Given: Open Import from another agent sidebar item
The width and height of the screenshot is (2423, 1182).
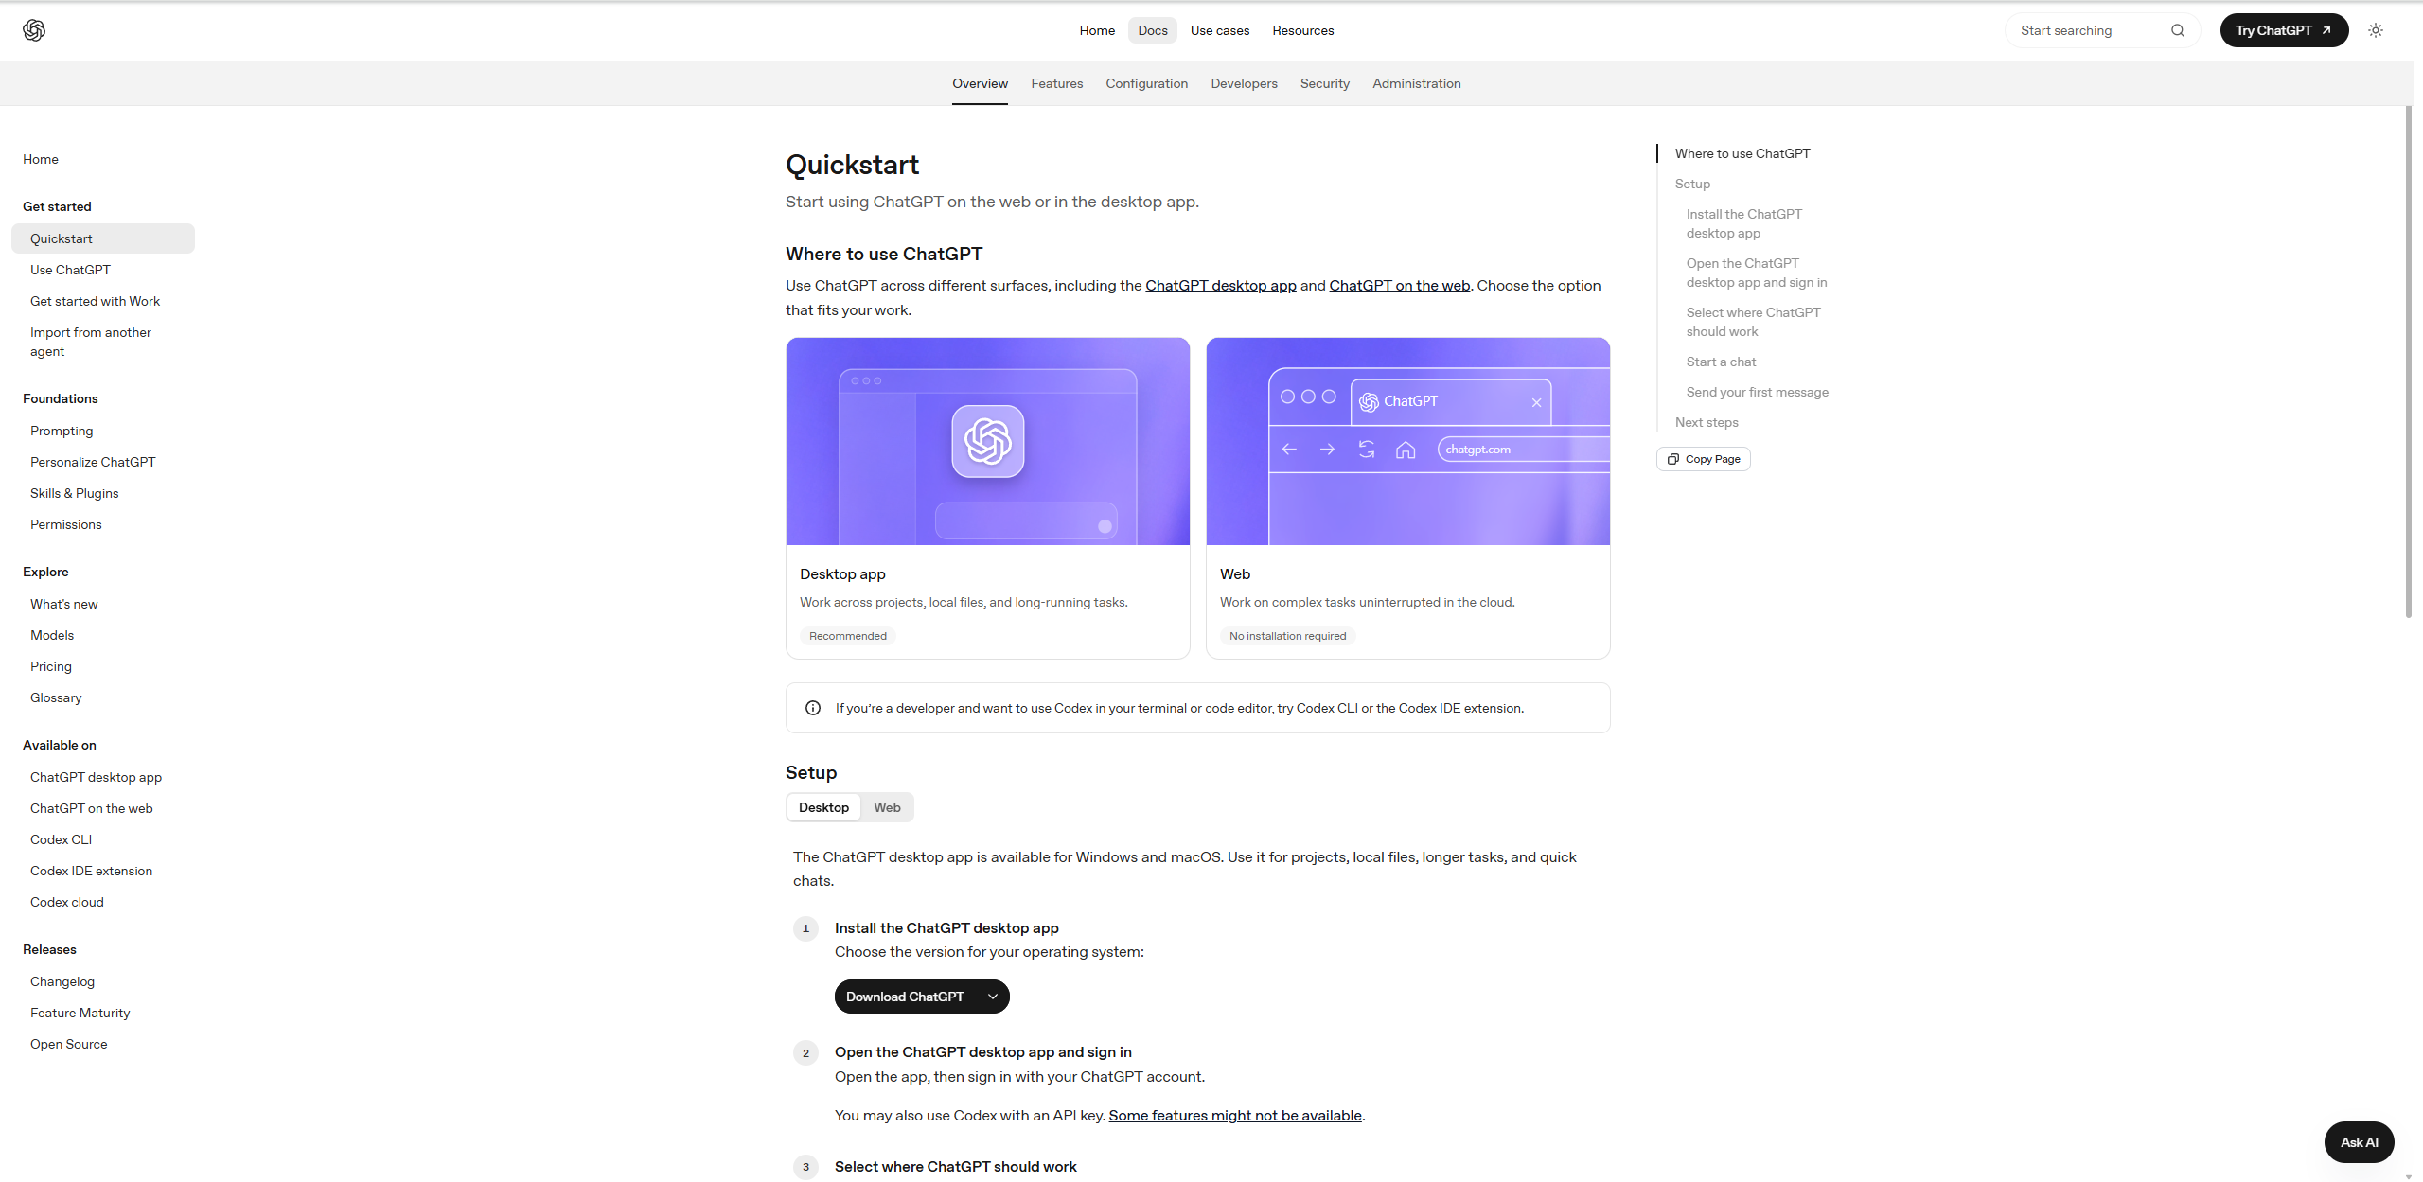Looking at the screenshot, I should point(90,342).
